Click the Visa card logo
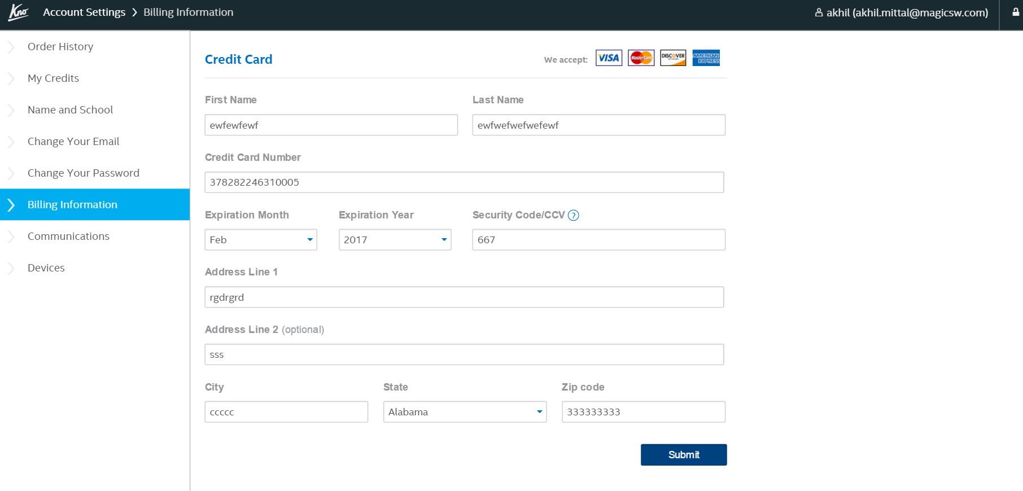 pyautogui.click(x=609, y=58)
